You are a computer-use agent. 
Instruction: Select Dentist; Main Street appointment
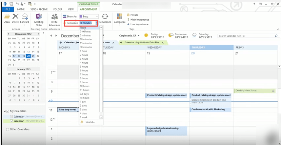coord(254,91)
